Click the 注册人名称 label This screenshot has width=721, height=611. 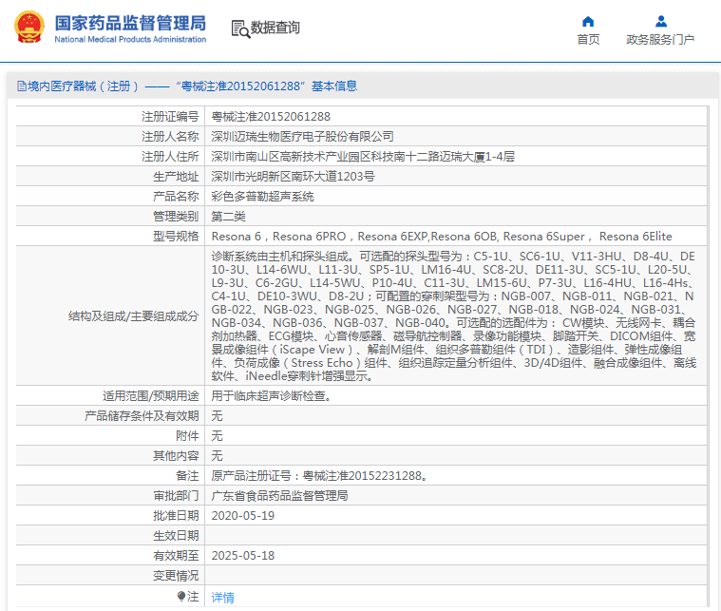tap(170, 137)
